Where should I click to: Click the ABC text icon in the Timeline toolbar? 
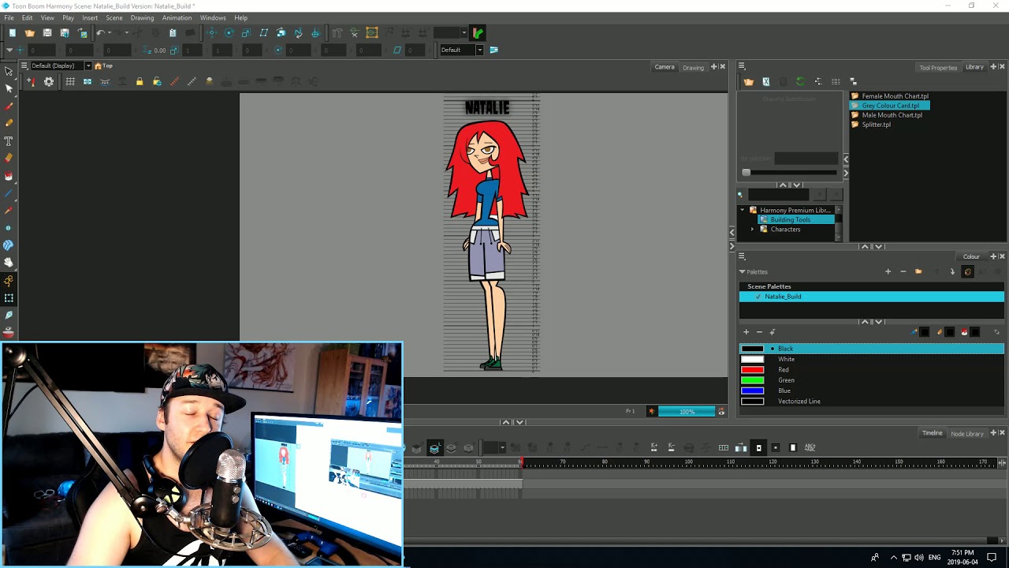[x=810, y=448]
